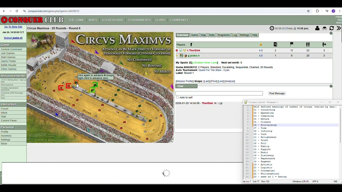Click the green g6 territory on the map

[x=95, y=85]
